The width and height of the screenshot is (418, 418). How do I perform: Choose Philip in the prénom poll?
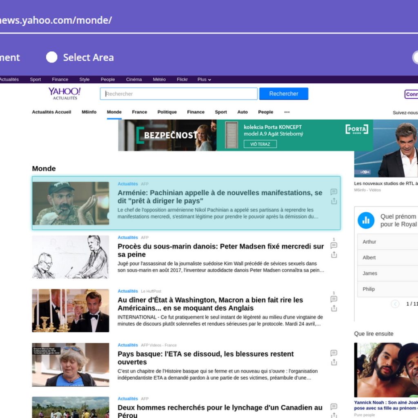(388, 289)
